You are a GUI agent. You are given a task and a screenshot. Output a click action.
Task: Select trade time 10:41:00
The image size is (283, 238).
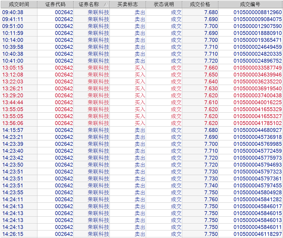coord(13,61)
